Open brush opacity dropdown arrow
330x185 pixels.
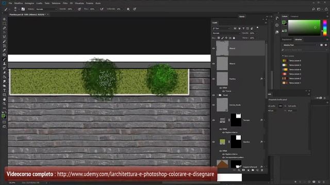pyautogui.click(x=74, y=9)
